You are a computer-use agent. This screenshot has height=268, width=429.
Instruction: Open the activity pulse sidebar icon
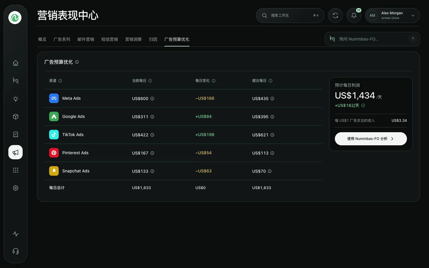pyautogui.click(x=15, y=234)
